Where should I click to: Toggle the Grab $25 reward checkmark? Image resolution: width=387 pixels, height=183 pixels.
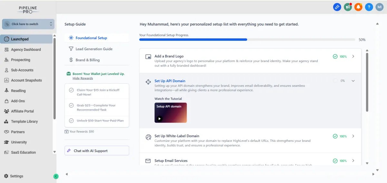pos(71,105)
